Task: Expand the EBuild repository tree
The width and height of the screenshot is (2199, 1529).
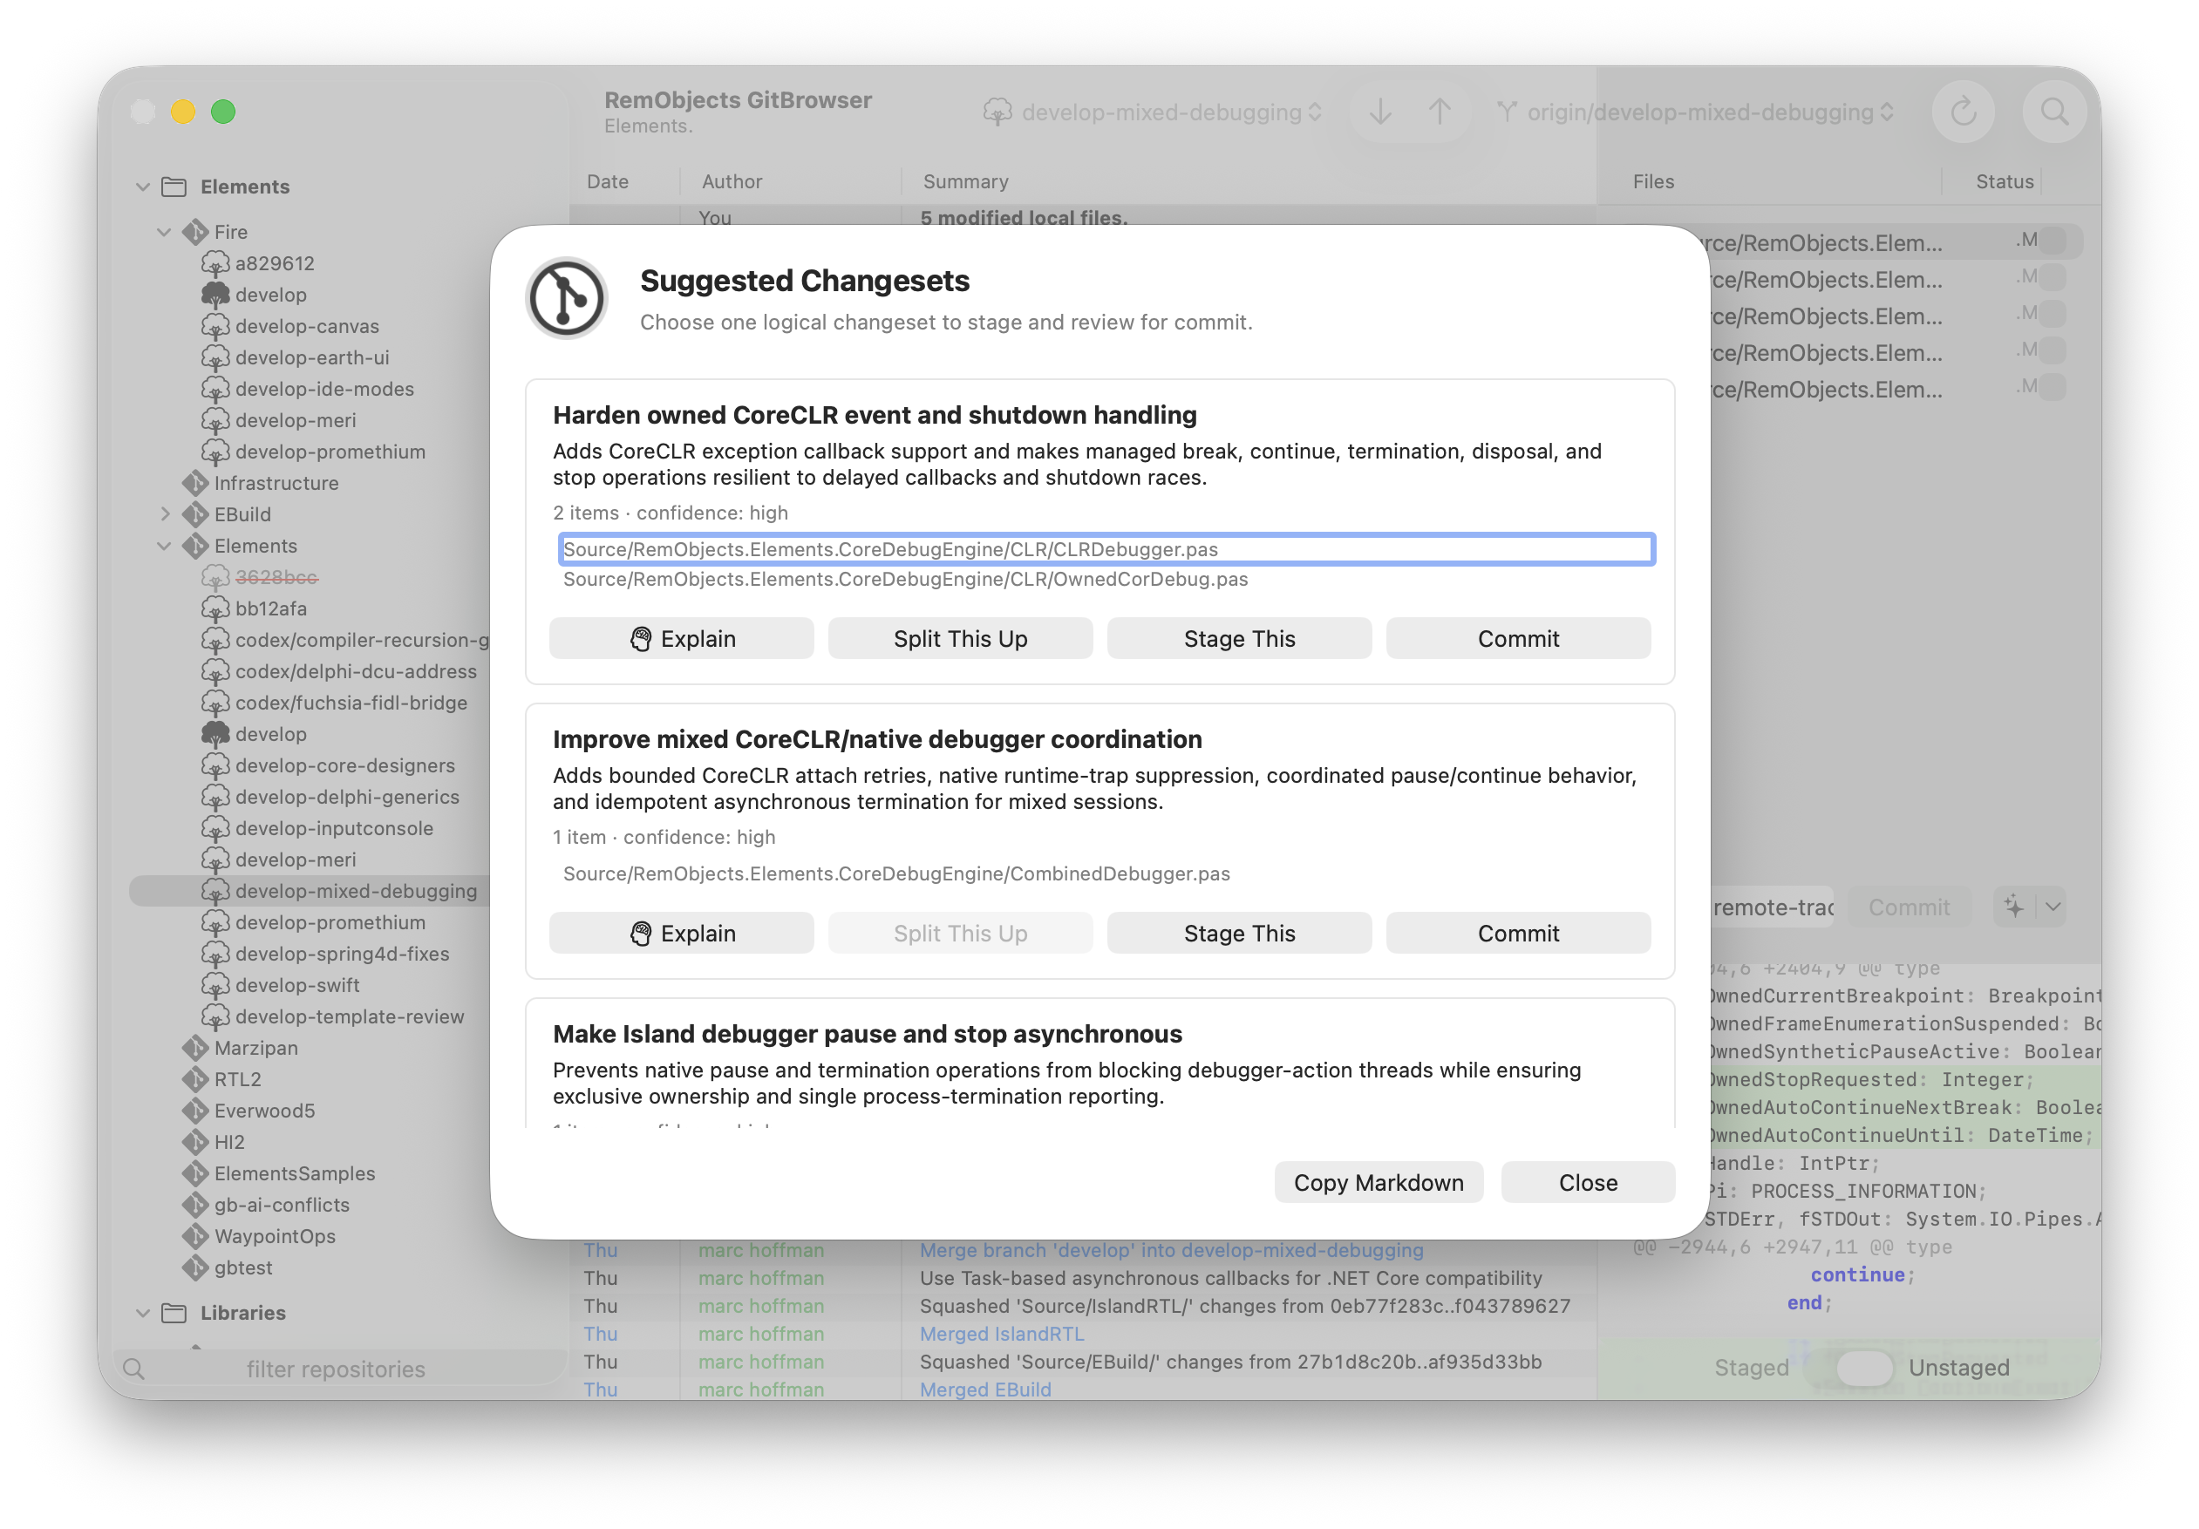Action: click(164, 514)
